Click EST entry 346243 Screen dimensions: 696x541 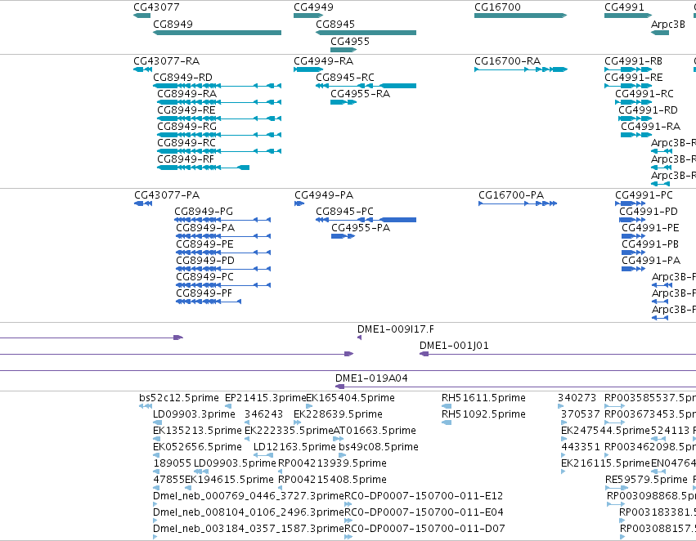point(263,414)
